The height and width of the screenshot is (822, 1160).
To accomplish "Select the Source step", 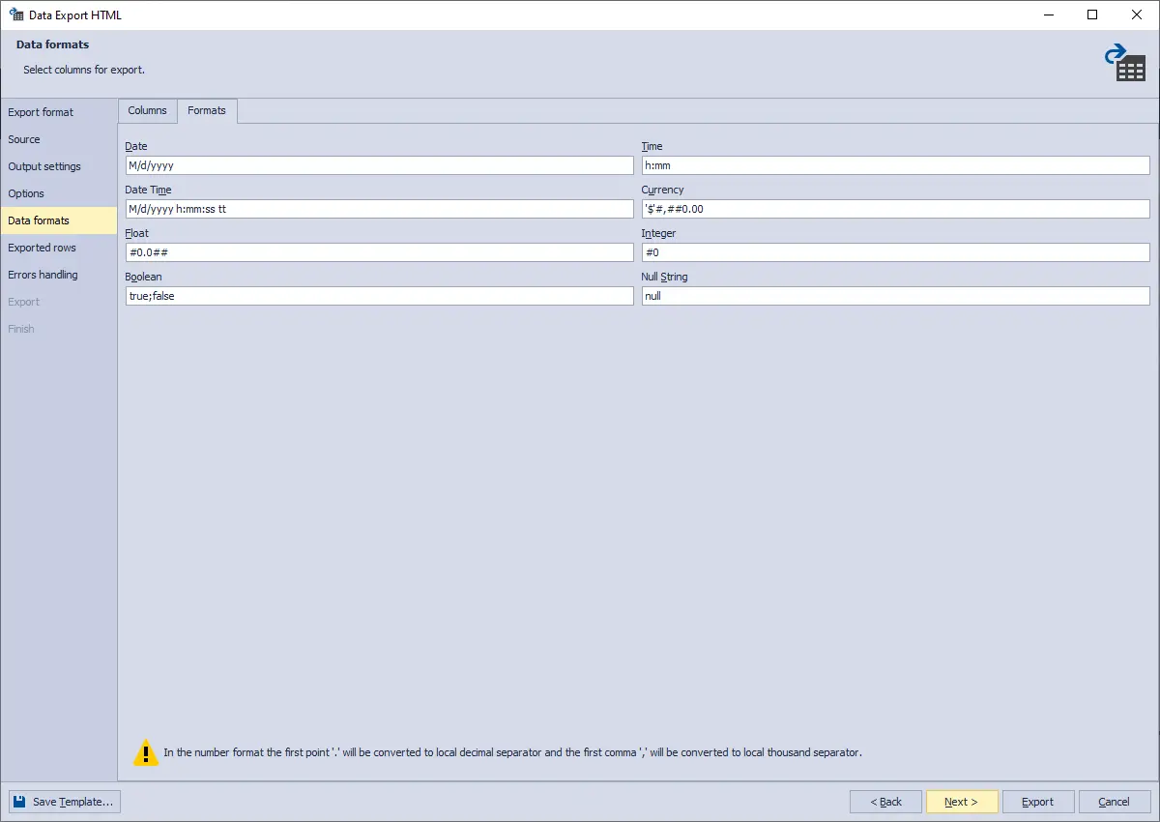I will pos(23,139).
